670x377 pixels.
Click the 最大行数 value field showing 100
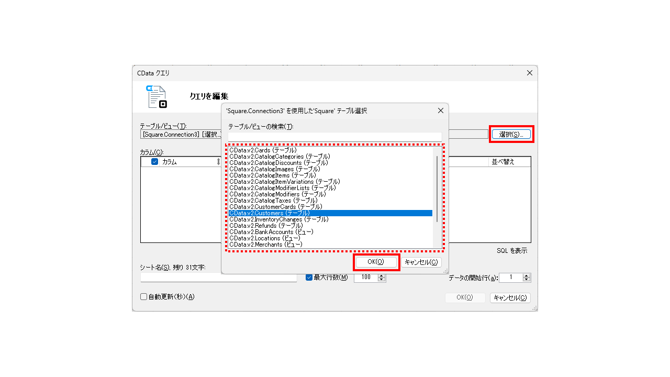click(x=366, y=278)
